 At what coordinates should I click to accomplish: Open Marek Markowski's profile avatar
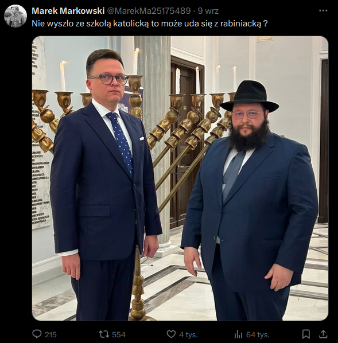pos(15,16)
